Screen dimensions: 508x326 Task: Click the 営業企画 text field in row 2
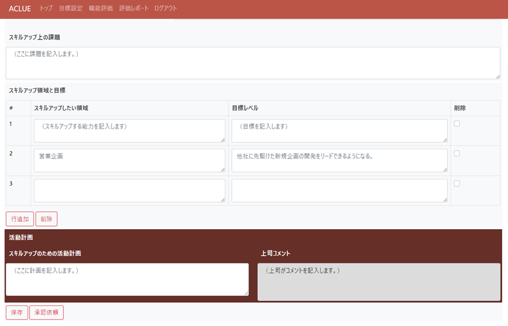[x=129, y=160]
